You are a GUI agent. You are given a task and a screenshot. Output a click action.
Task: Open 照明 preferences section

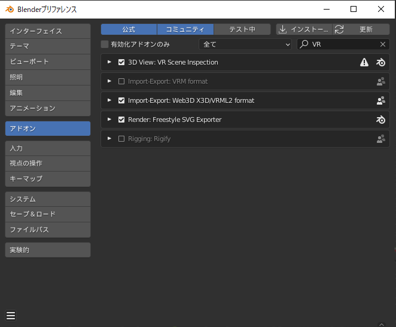pos(48,78)
